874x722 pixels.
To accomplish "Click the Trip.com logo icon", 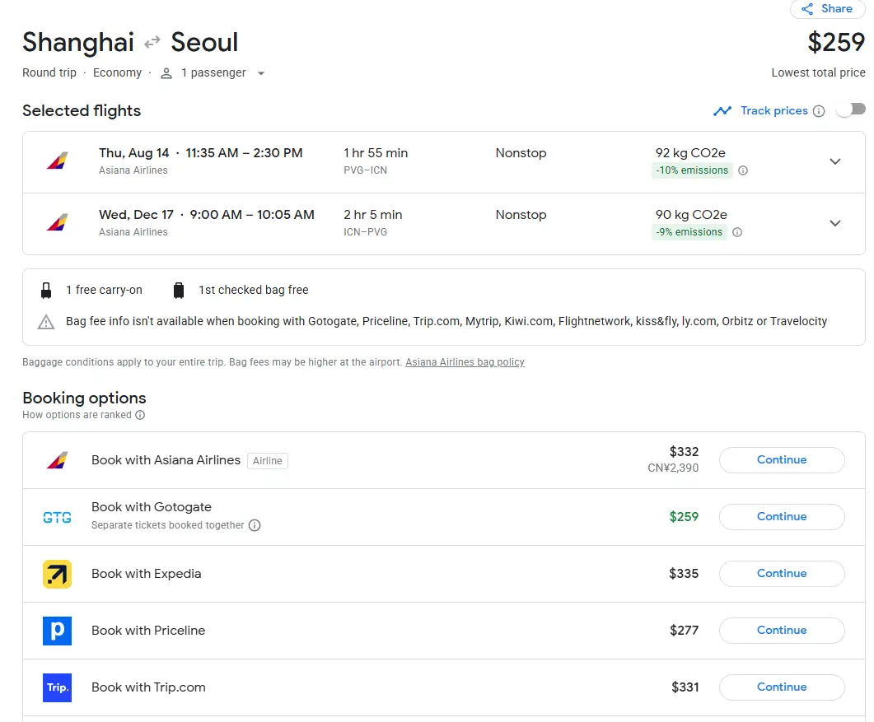I will (57, 688).
